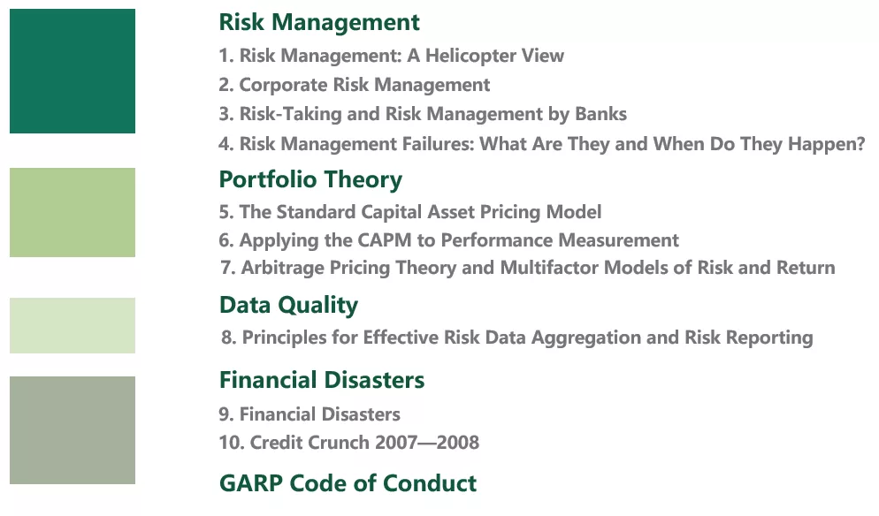Screen dimensions: 879x516
Task: Open the Risk Management heading
Action: 319,22
